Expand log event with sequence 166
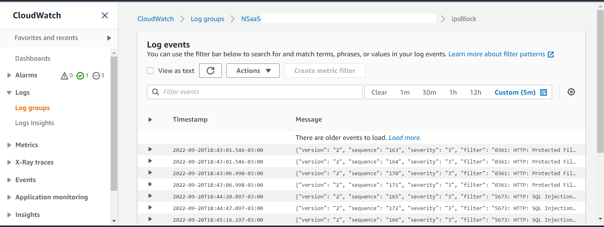 pos(150,219)
